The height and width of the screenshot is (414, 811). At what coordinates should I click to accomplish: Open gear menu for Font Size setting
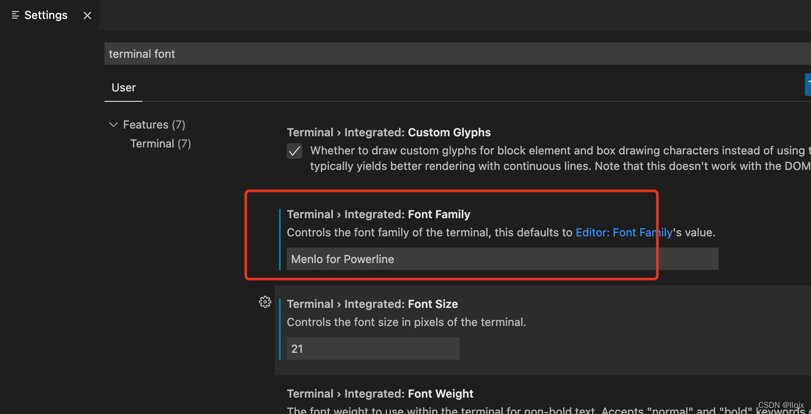tap(265, 302)
